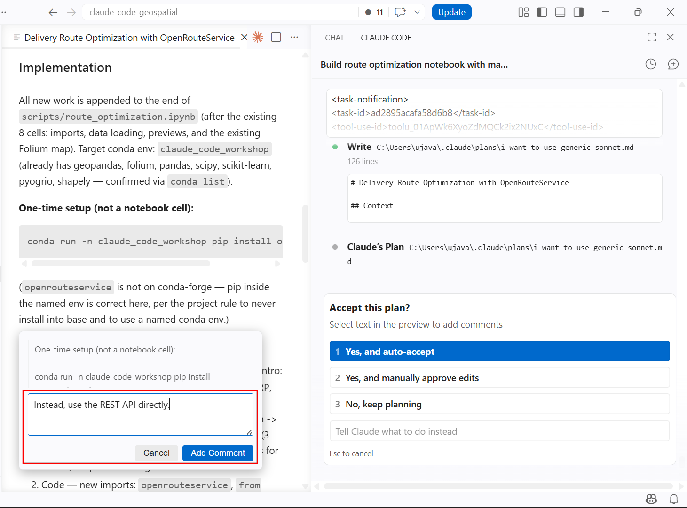Switch to the CHAT tab

[334, 38]
